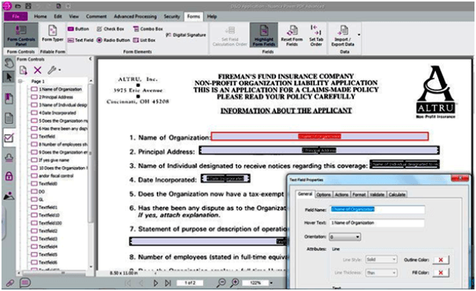Click the Field Name input box

[377, 209]
